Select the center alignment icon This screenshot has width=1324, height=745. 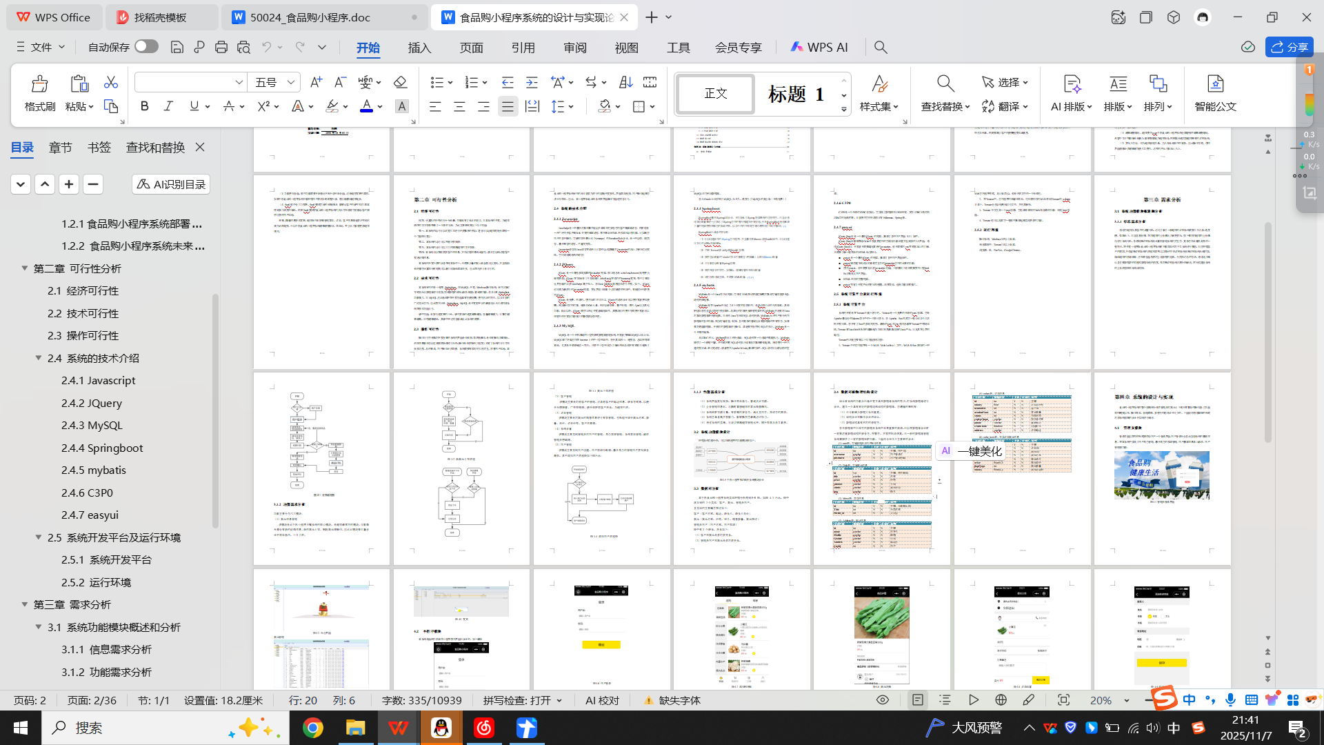click(459, 106)
